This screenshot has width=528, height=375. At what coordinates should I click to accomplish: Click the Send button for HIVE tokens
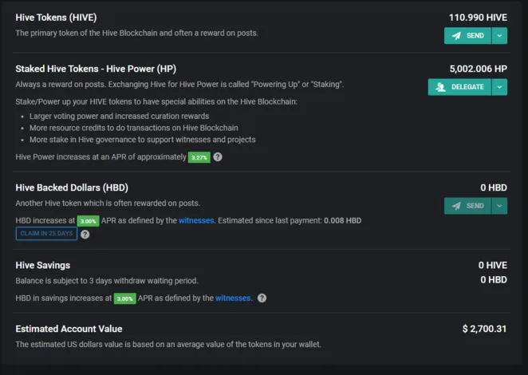pyautogui.click(x=467, y=36)
